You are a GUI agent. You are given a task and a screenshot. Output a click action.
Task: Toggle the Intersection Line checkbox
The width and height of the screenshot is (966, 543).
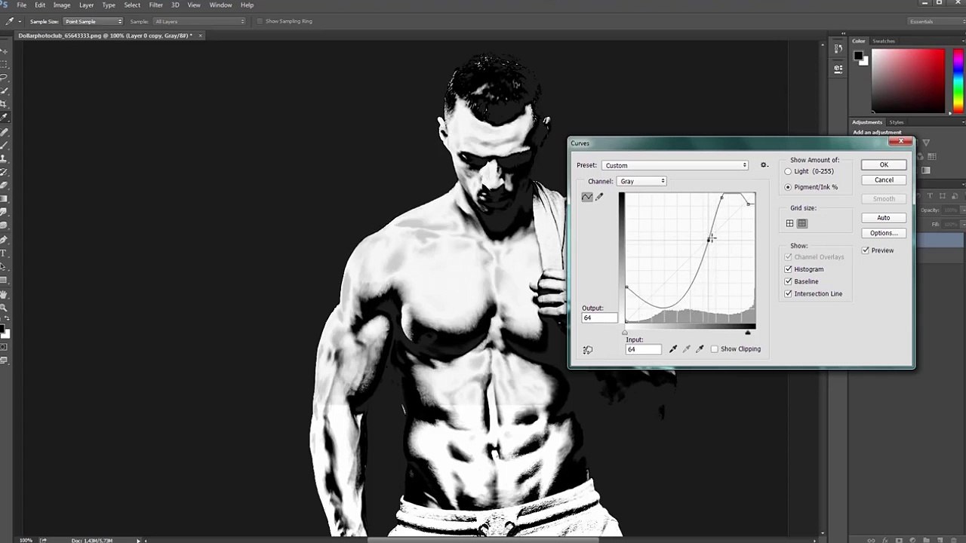coord(788,293)
